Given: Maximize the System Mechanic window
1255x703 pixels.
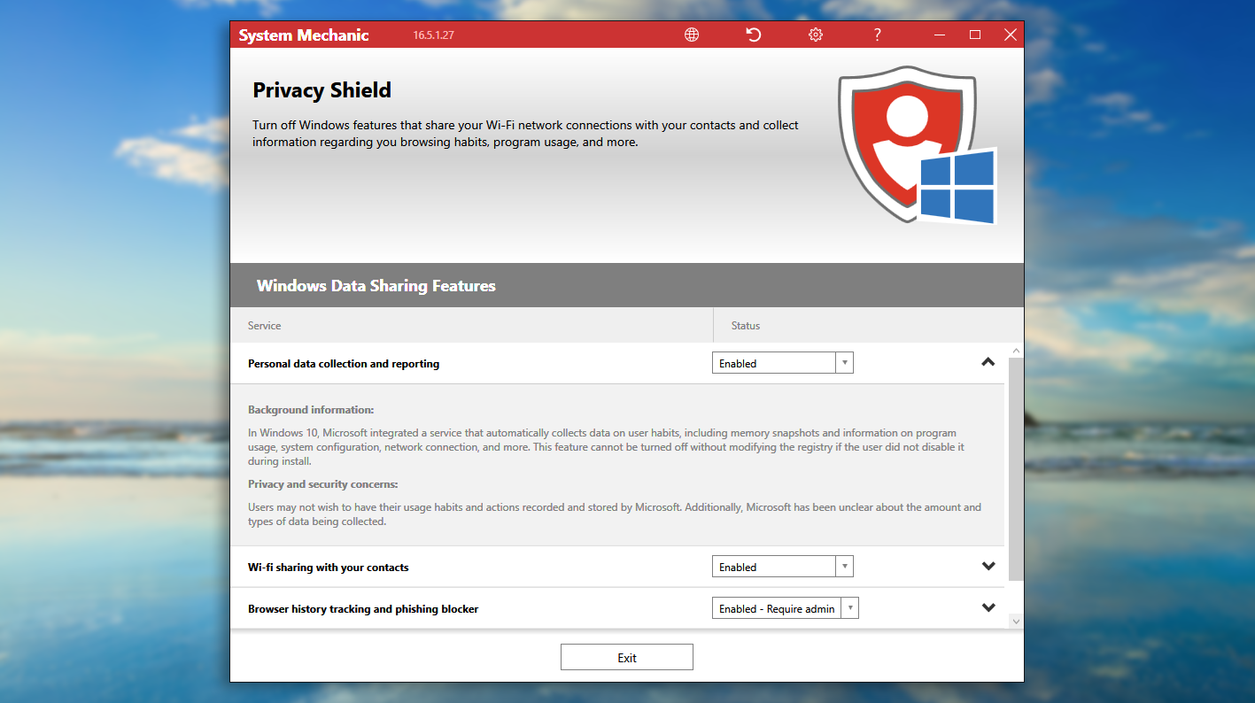Looking at the screenshot, I should tap(975, 35).
